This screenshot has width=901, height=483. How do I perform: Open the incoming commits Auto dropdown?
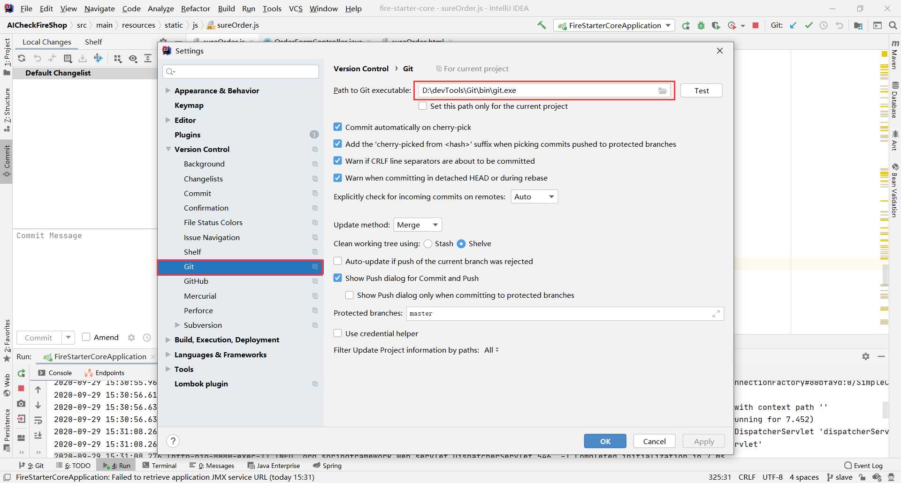click(534, 196)
